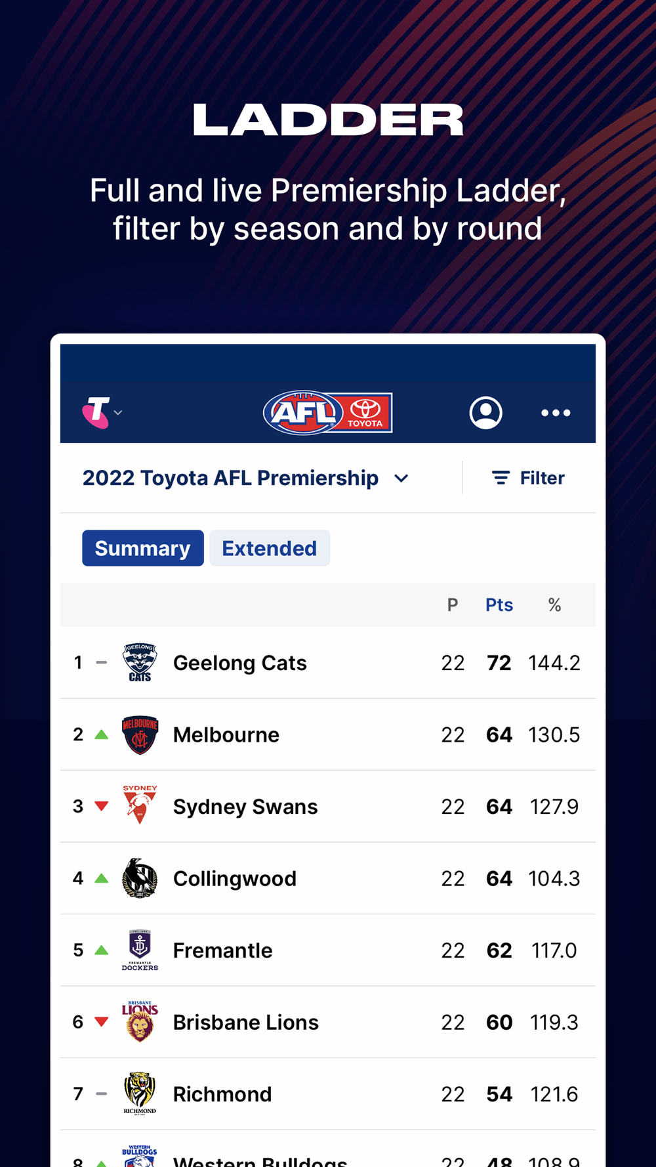656x1167 pixels.
Task: Click the Geelong Cats team logo
Action: click(140, 662)
